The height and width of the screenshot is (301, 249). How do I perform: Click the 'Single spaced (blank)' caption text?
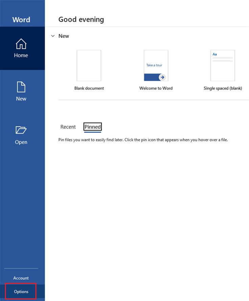click(223, 88)
